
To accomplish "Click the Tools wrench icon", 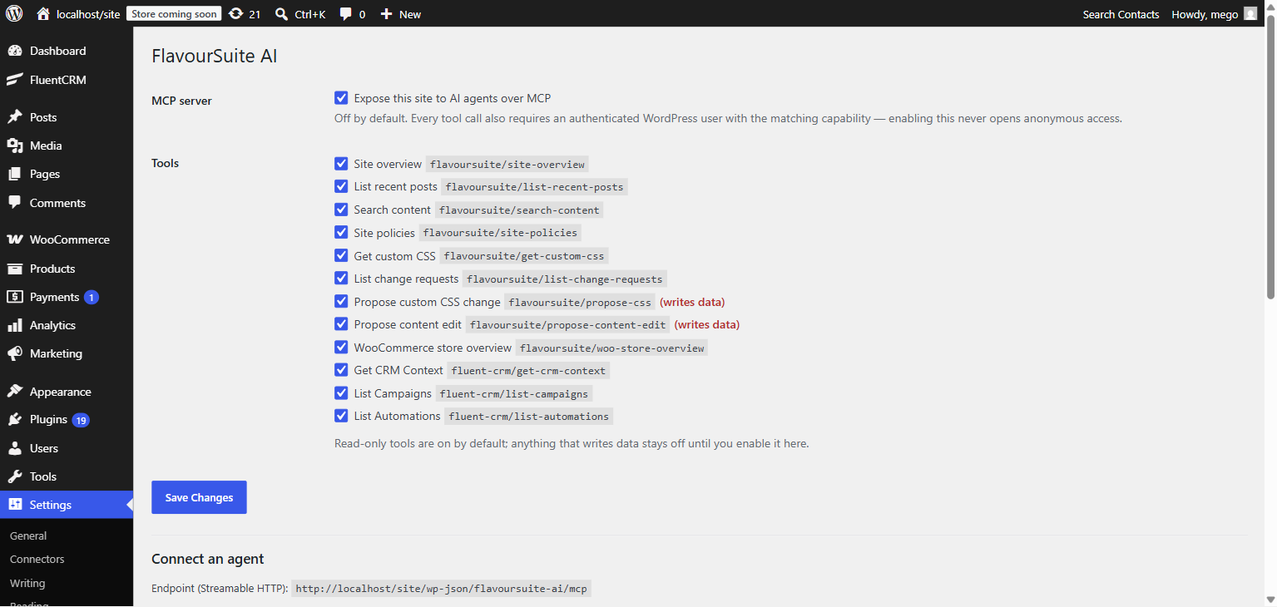I will [x=15, y=476].
